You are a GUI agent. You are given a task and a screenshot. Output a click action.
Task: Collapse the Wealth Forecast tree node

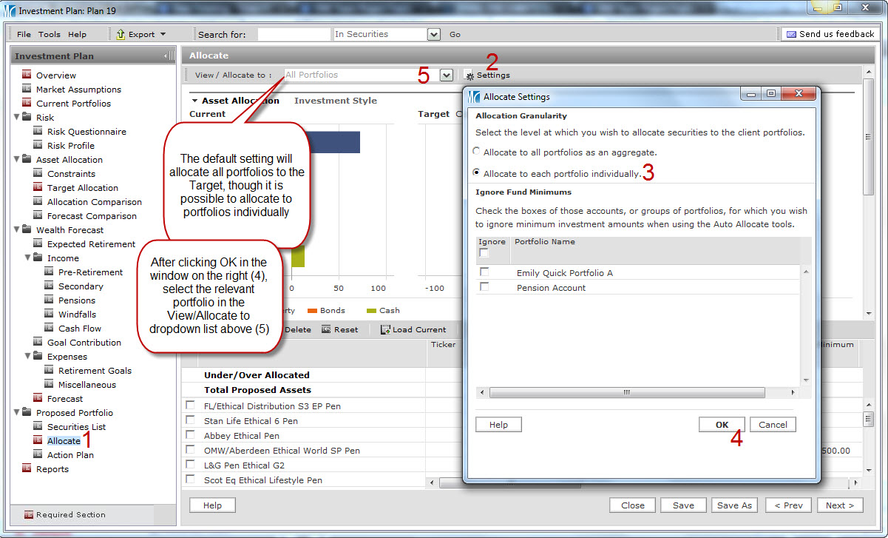(16, 230)
